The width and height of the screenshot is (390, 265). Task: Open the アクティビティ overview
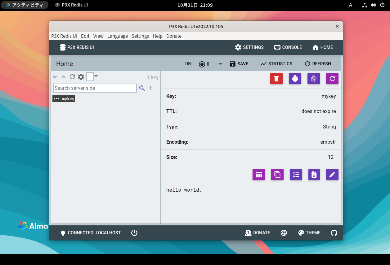25,5
